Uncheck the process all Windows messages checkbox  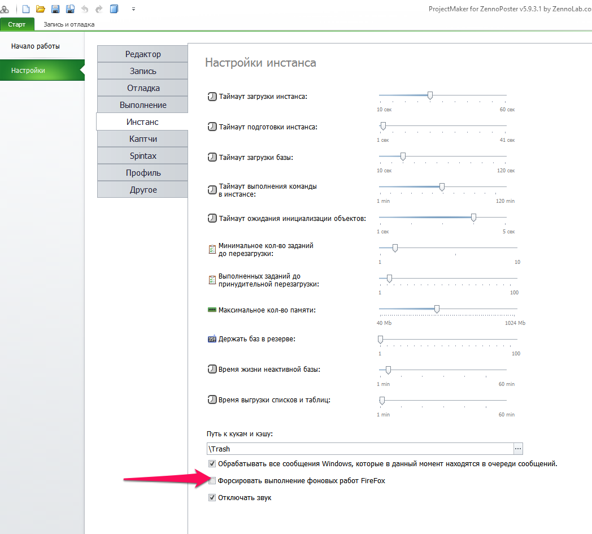212,464
